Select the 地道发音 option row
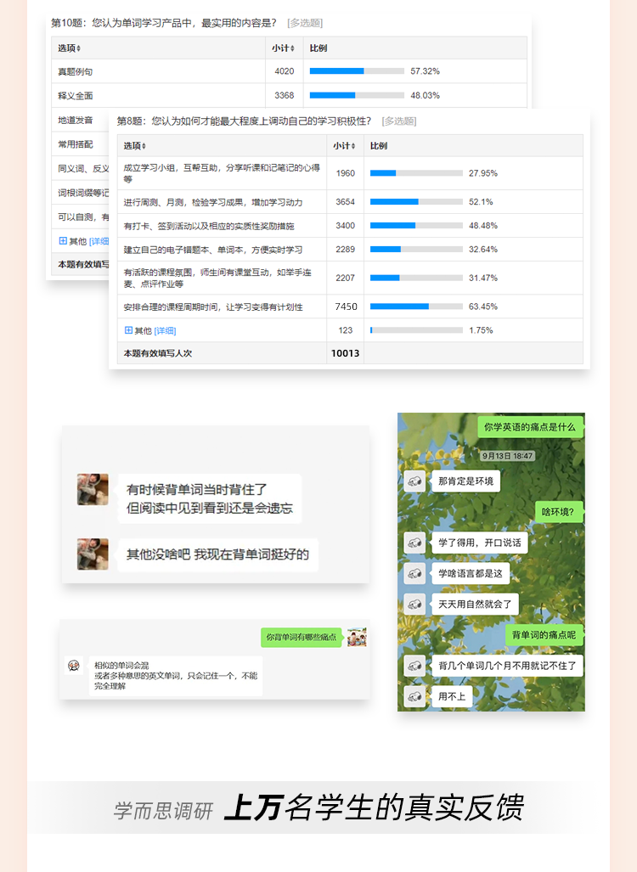Image resolution: width=637 pixels, height=872 pixels. (x=81, y=120)
